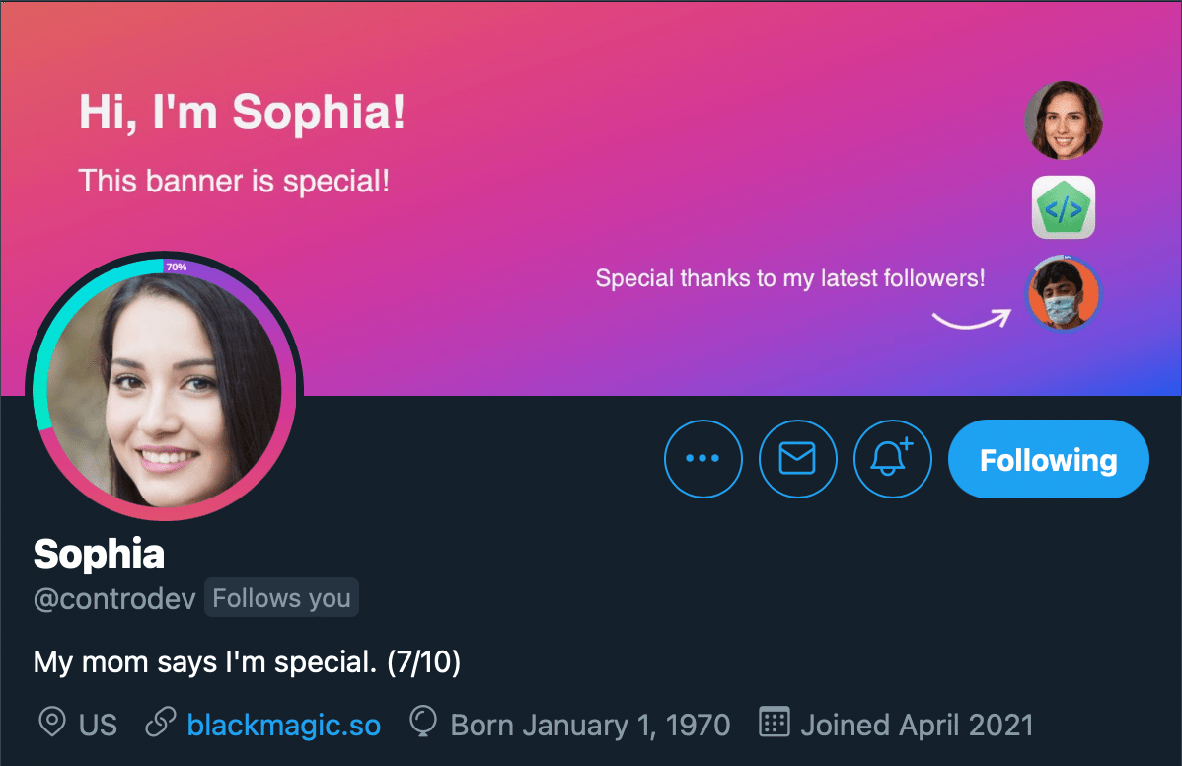Screen dimensions: 1182x766
Task: Click the birthday balloon icon
Action: pos(423,724)
